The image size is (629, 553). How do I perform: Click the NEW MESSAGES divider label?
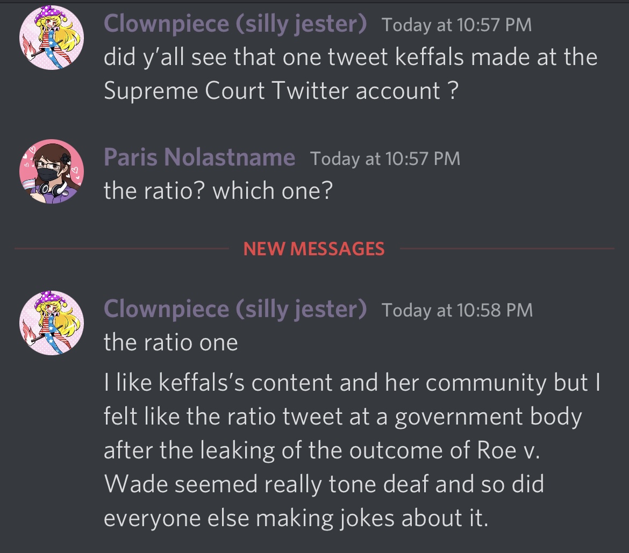(x=314, y=249)
